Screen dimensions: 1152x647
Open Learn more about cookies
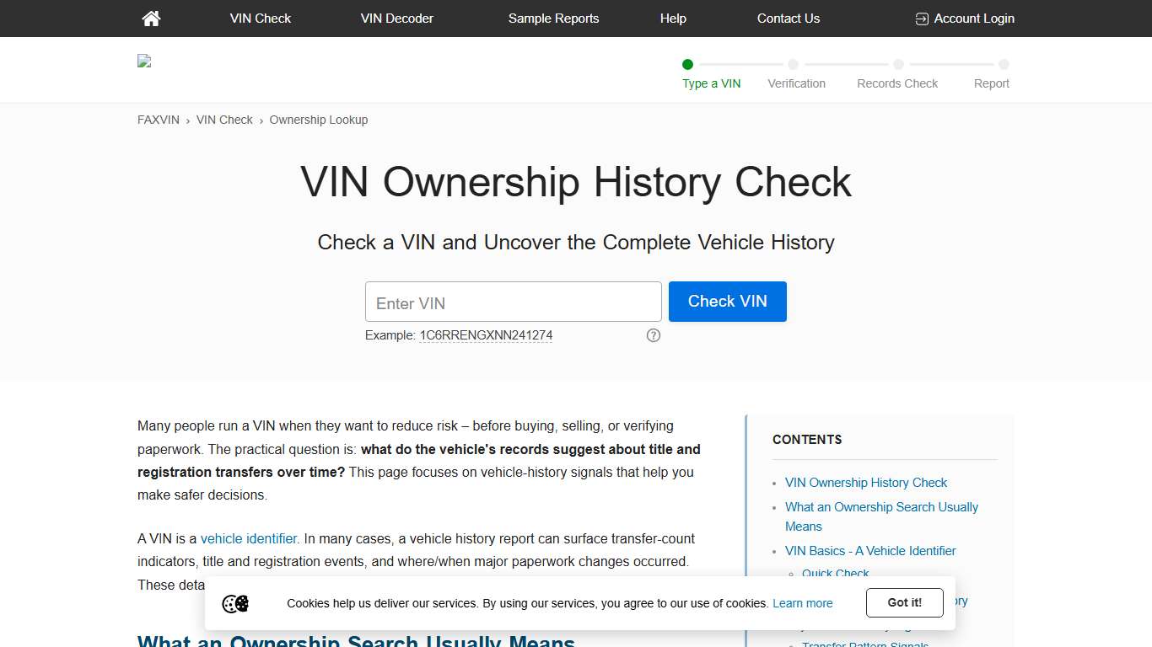pyautogui.click(x=802, y=603)
